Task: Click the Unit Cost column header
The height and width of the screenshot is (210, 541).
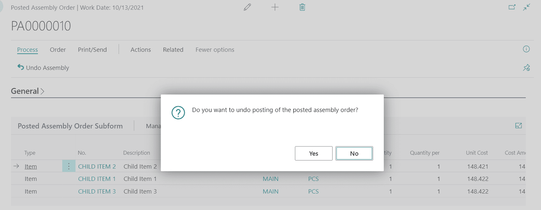Action: [x=477, y=153]
